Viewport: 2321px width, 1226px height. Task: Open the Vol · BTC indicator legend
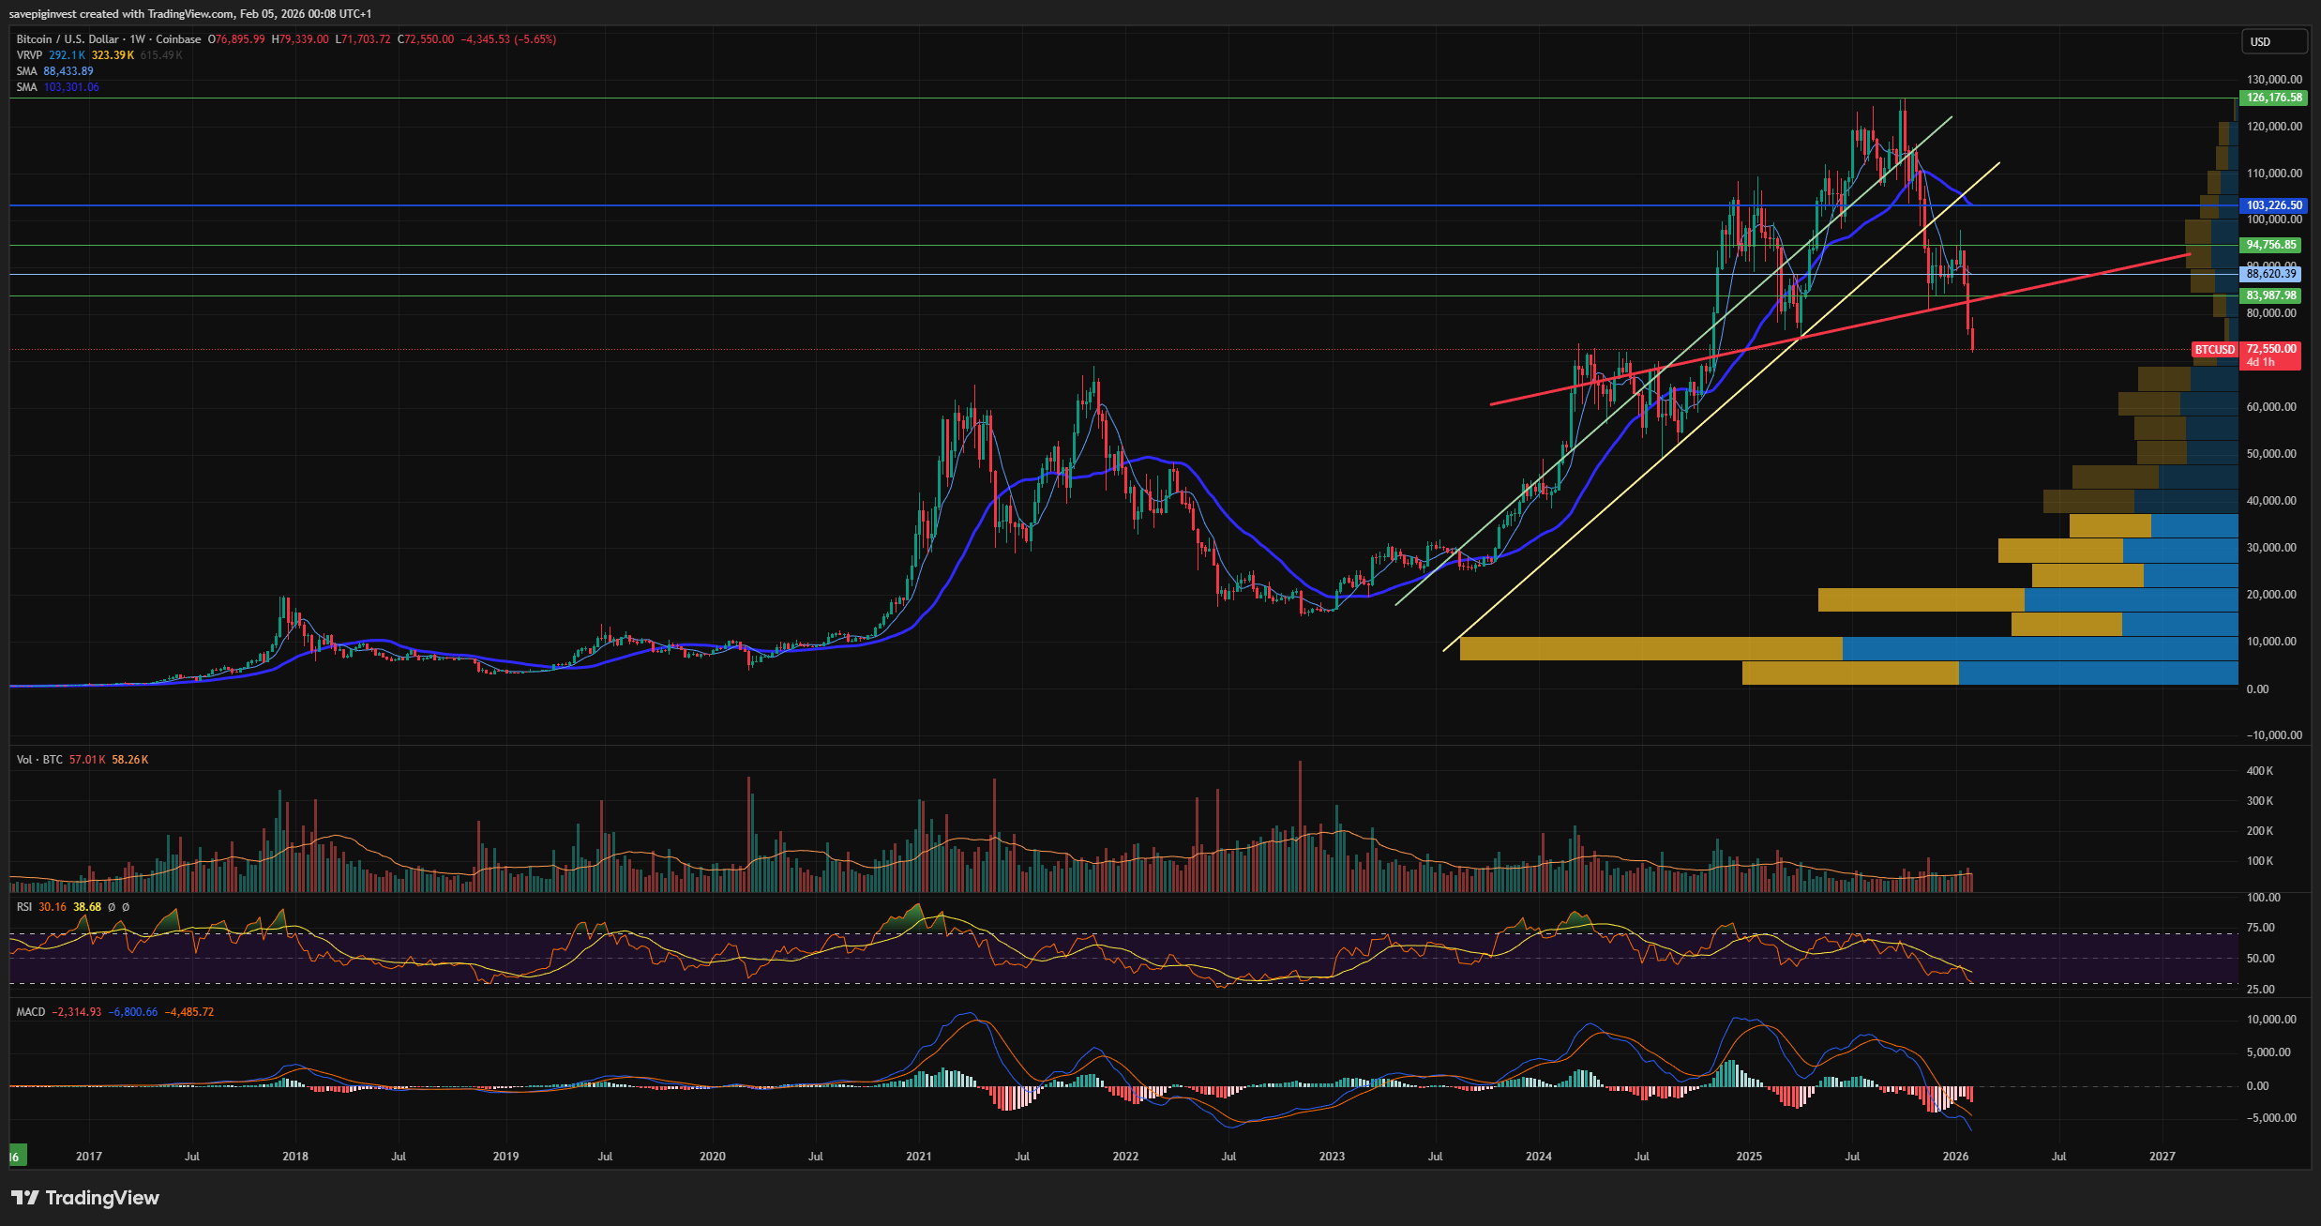[39, 760]
